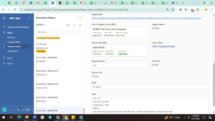Expand the Pod 8 section

tap(10, 63)
